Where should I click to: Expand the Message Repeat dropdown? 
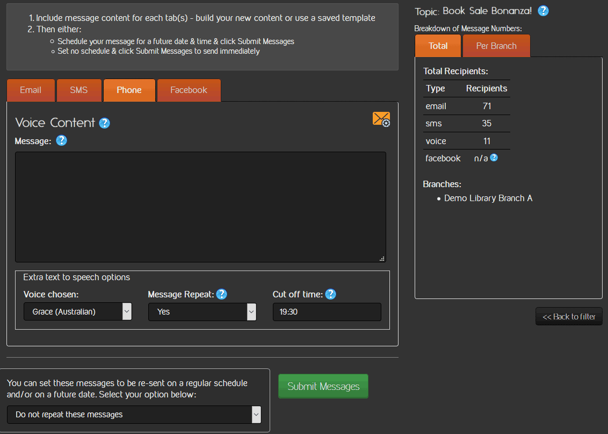coord(202,312)
